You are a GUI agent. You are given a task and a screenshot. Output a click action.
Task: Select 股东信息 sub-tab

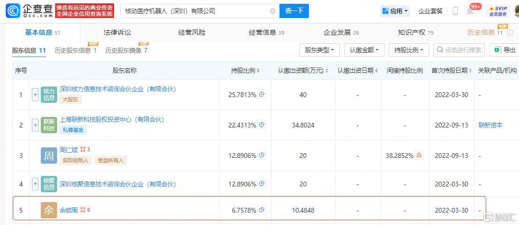coord(29,50)
